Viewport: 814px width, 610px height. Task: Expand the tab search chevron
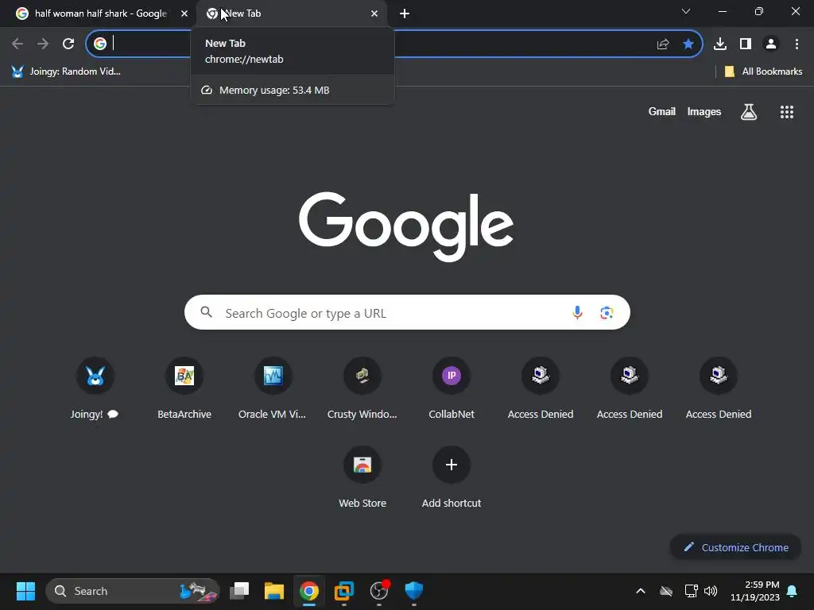(686, 11)
